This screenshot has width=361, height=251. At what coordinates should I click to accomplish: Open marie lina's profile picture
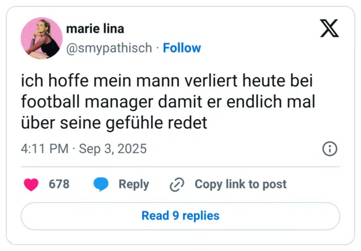(x=41, y=38)
